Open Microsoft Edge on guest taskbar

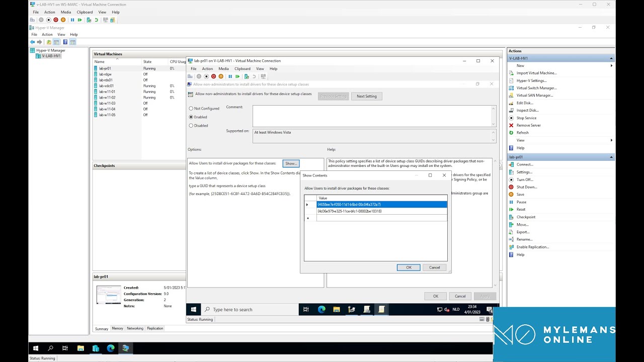point(321,310)
